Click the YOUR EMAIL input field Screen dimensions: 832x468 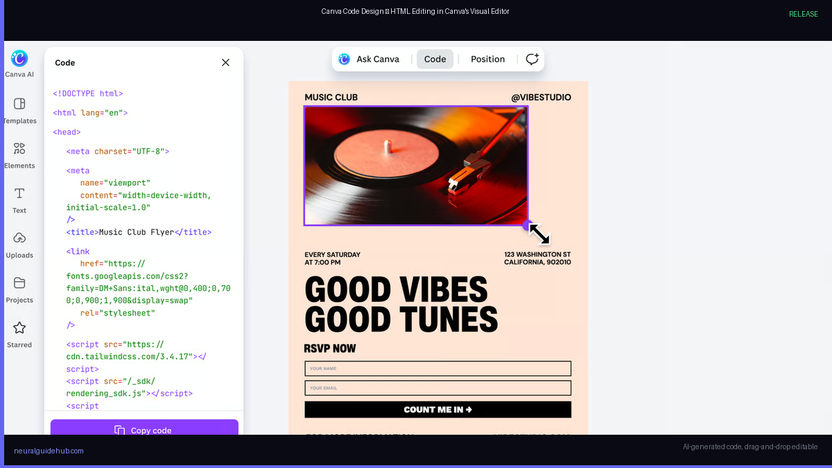(x=437, y=388)
